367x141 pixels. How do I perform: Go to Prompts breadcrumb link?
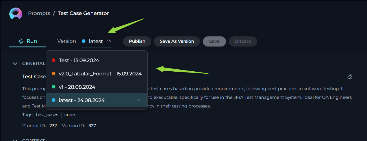coord(39,13)
